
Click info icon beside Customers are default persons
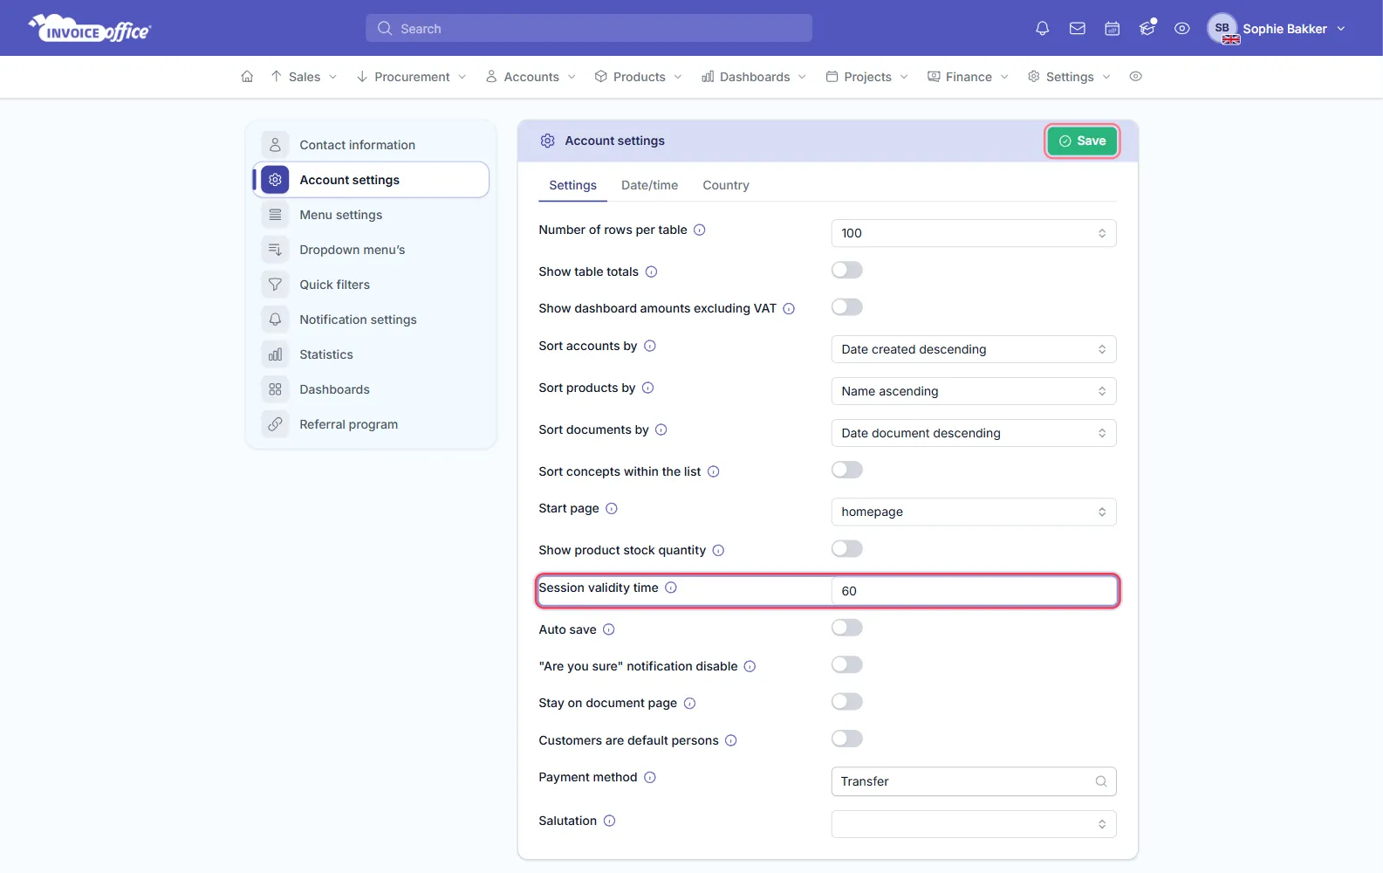pyautogui.click(x=731, y=741)
